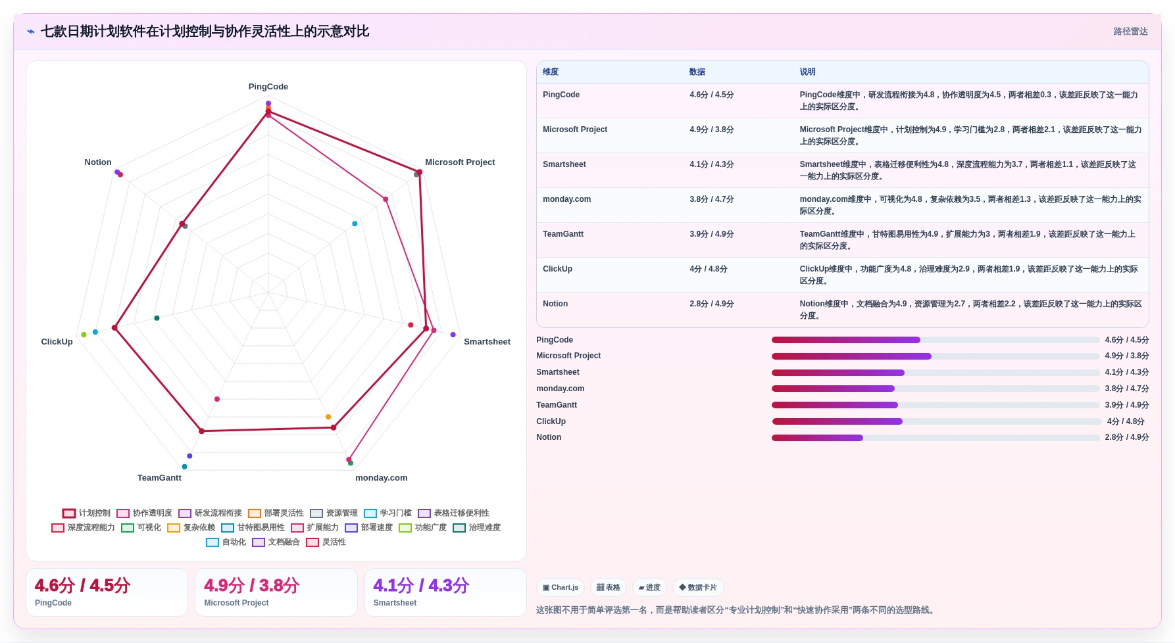Viewport: 1175px width, 643px height.
Task: Click the 路径雷达 label in the header
Action: click(1130, 32)
